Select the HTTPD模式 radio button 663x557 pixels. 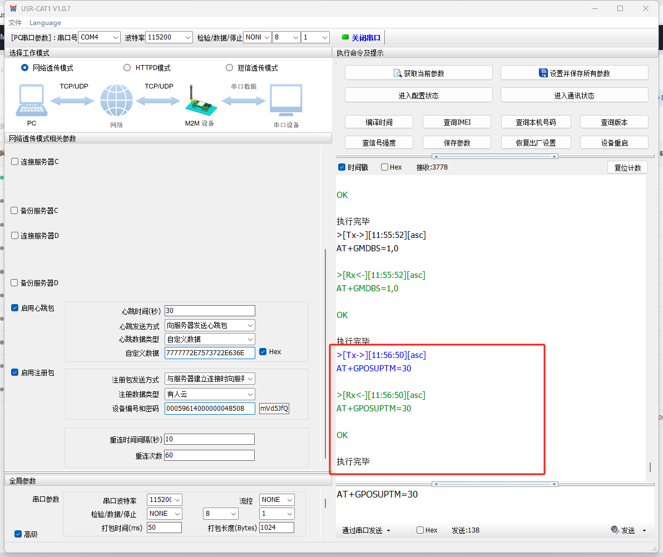click(127, 68)
